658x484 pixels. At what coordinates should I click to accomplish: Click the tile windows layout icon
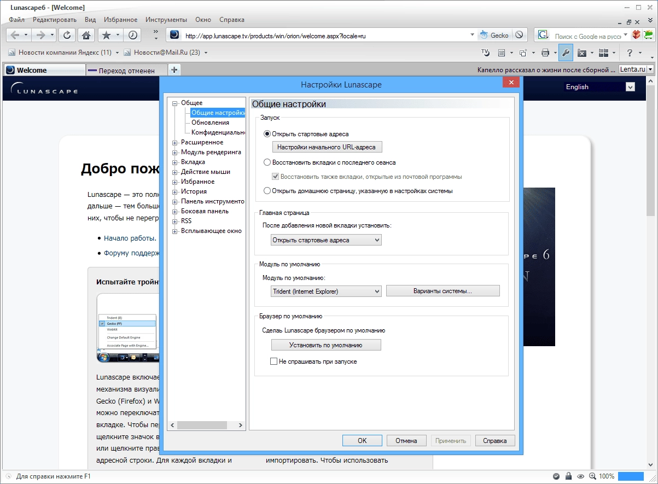604,53
